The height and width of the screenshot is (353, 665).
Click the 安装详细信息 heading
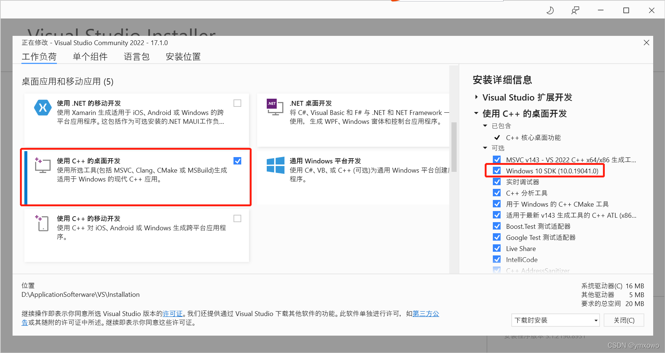pos(502,79)
